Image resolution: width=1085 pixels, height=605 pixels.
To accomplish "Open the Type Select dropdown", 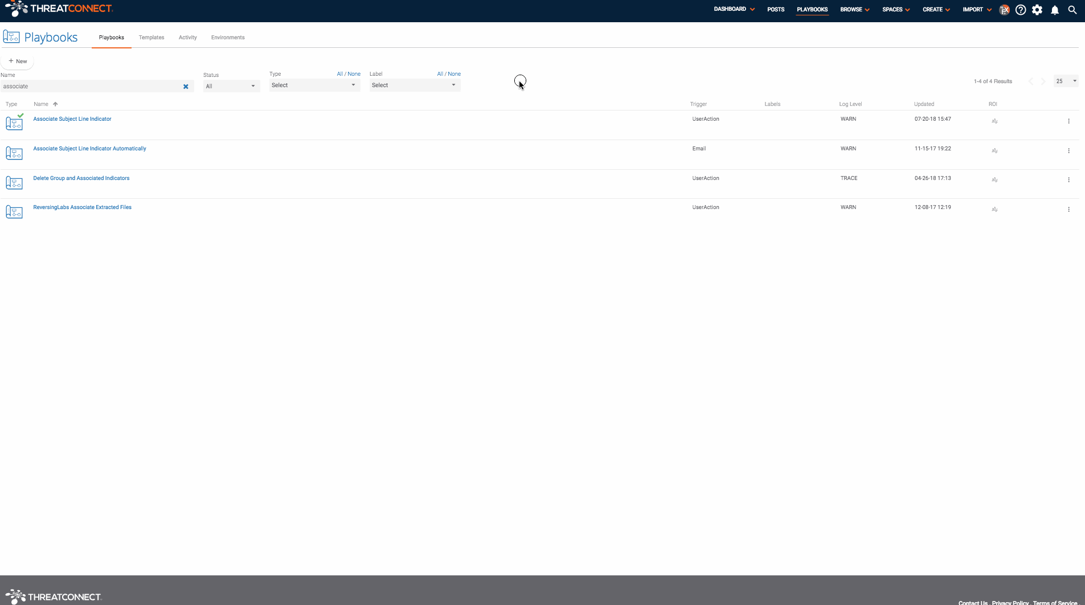I will pyautogui.click(x=314, y=85).
